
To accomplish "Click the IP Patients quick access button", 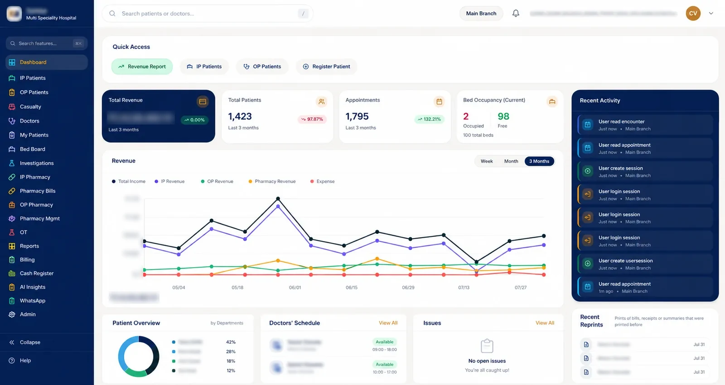I will point(204,67).
